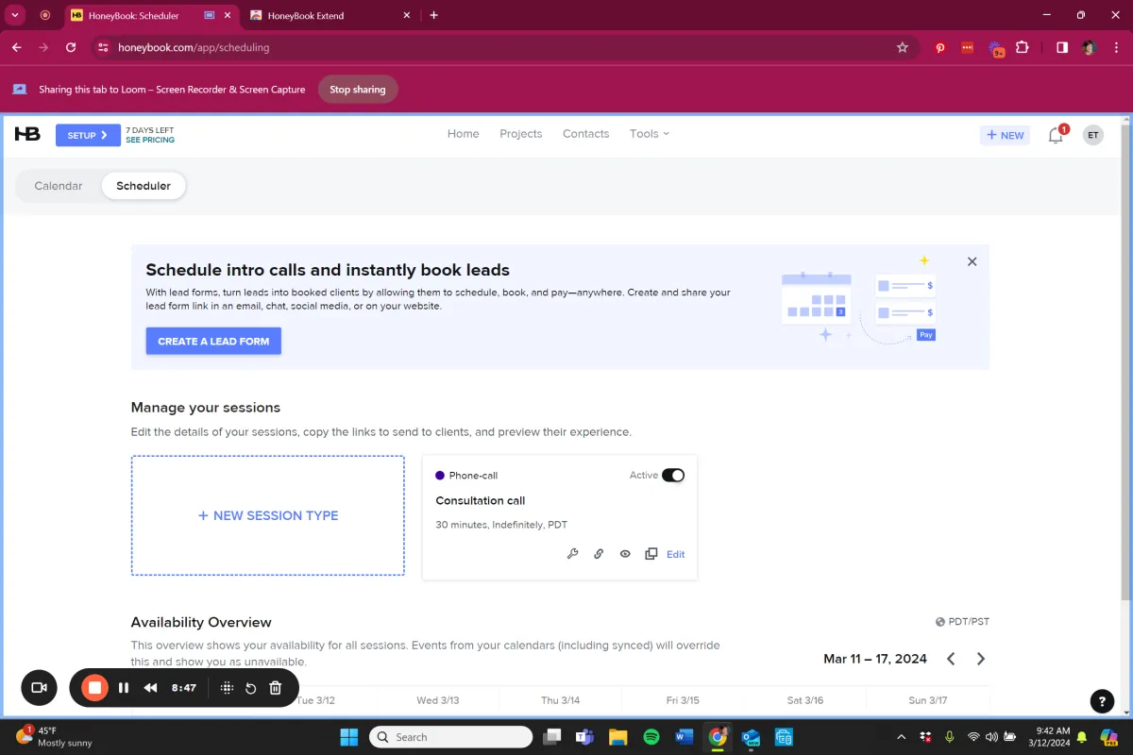Open Chrome side panel icon
This screenshot has height=755, width=1133.
tap(1062, 47)
